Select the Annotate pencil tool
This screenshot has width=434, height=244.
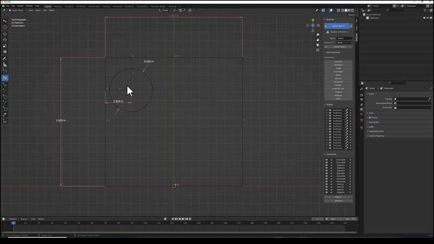5,58
